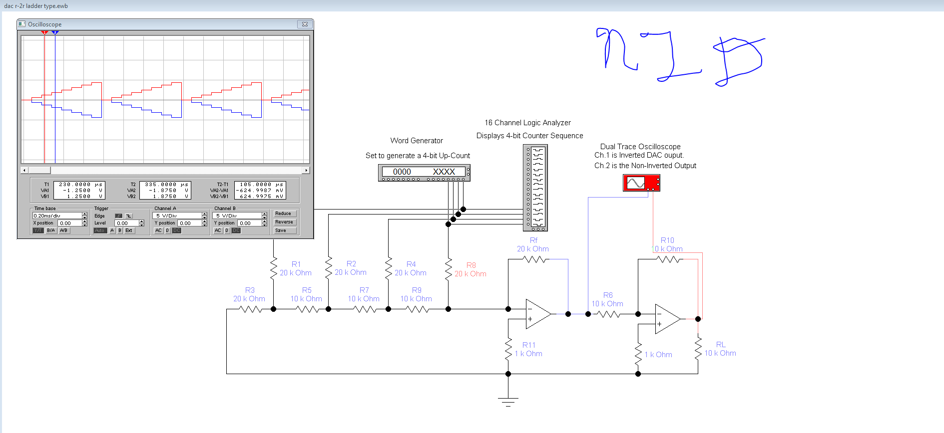Viewport: 944px width, 433px height.
Task: Select the red R8 resistor symbol
Action: point(448,268)
